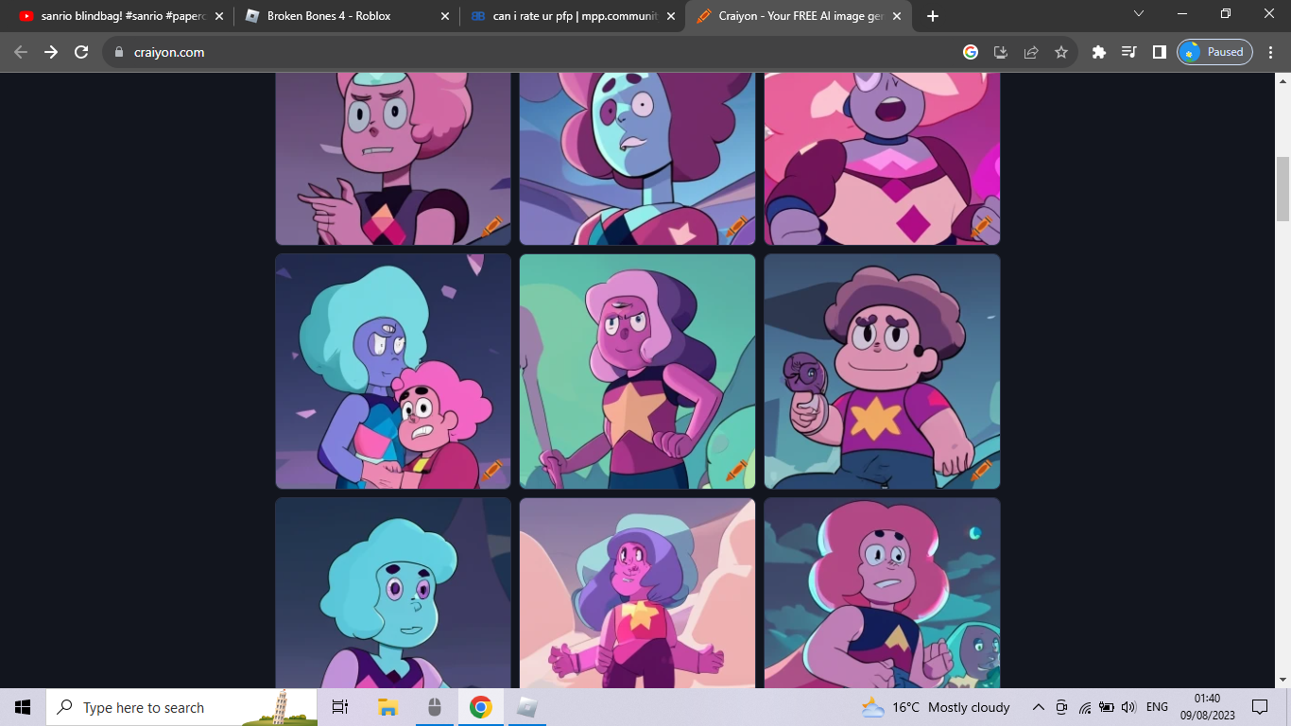Click the Type here to search box
This screenshot has width=1291, height=726.
(x=181, y=707)
